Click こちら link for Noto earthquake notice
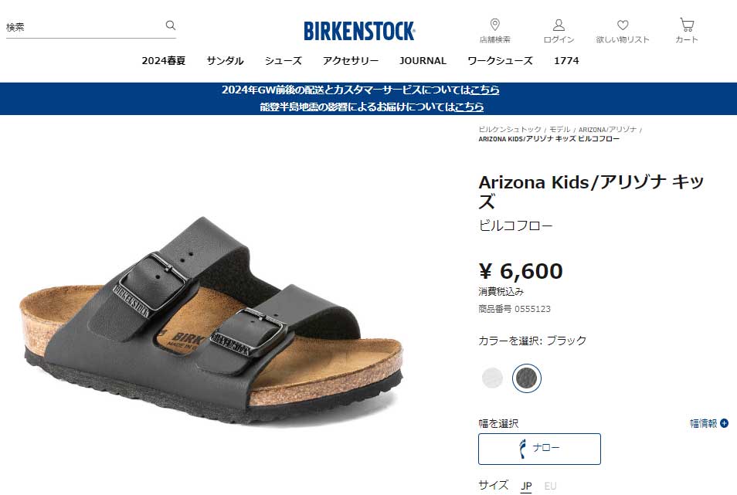Screen dimensions: 737x495 (x=469, y=107)
